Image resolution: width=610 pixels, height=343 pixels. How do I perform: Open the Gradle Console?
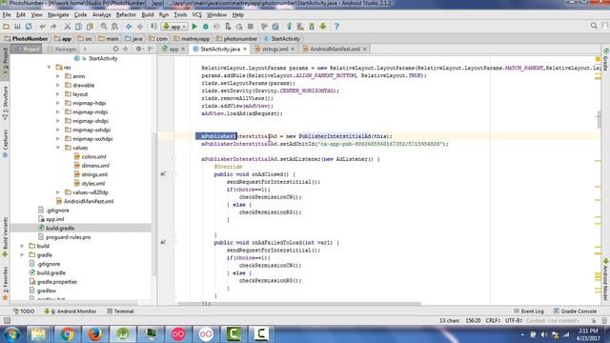(x=575, y=312)
